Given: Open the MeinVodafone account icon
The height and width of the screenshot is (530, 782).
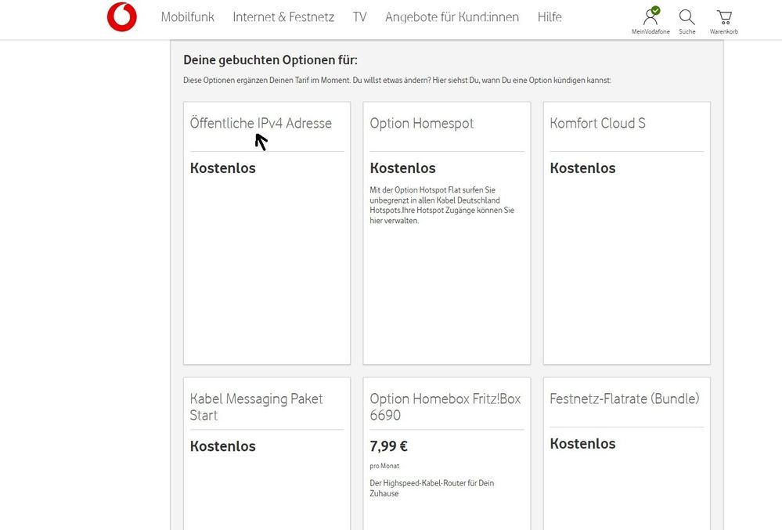Looking at the screenshot, I should pyautogui.click(x=650, y=16).
